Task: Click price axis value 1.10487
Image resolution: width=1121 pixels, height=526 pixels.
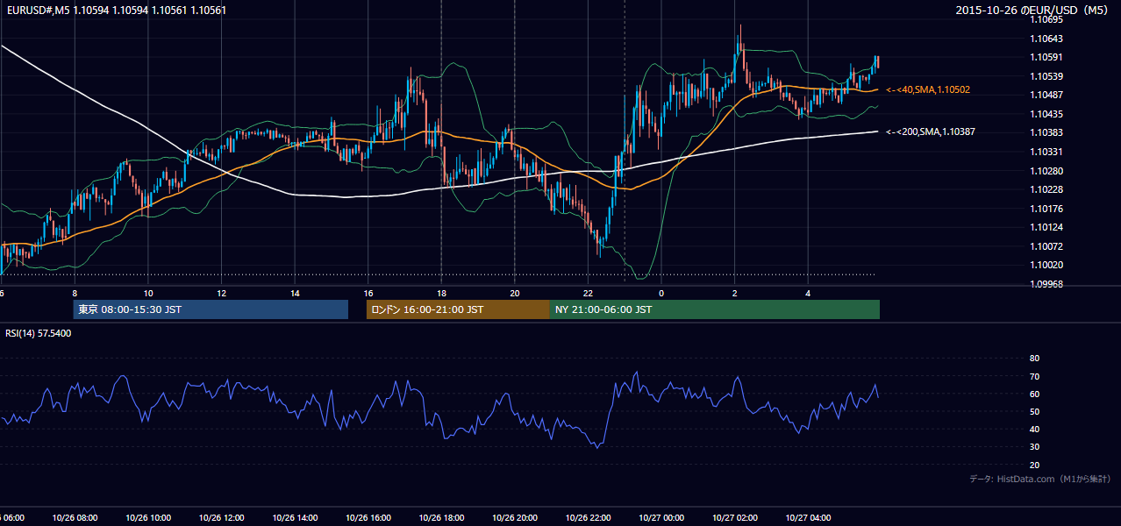Action: [x=1046, y=95]
